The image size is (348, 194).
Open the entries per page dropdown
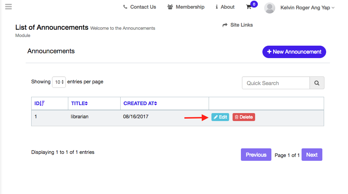click(x=59, y=82)
